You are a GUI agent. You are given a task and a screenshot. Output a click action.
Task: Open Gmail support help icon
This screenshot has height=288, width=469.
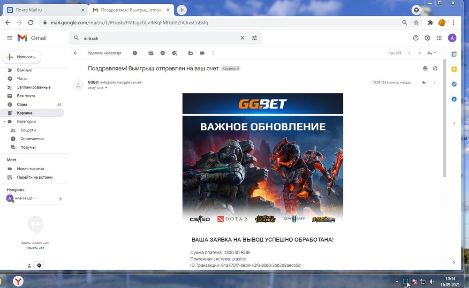[x=416, y=38]
